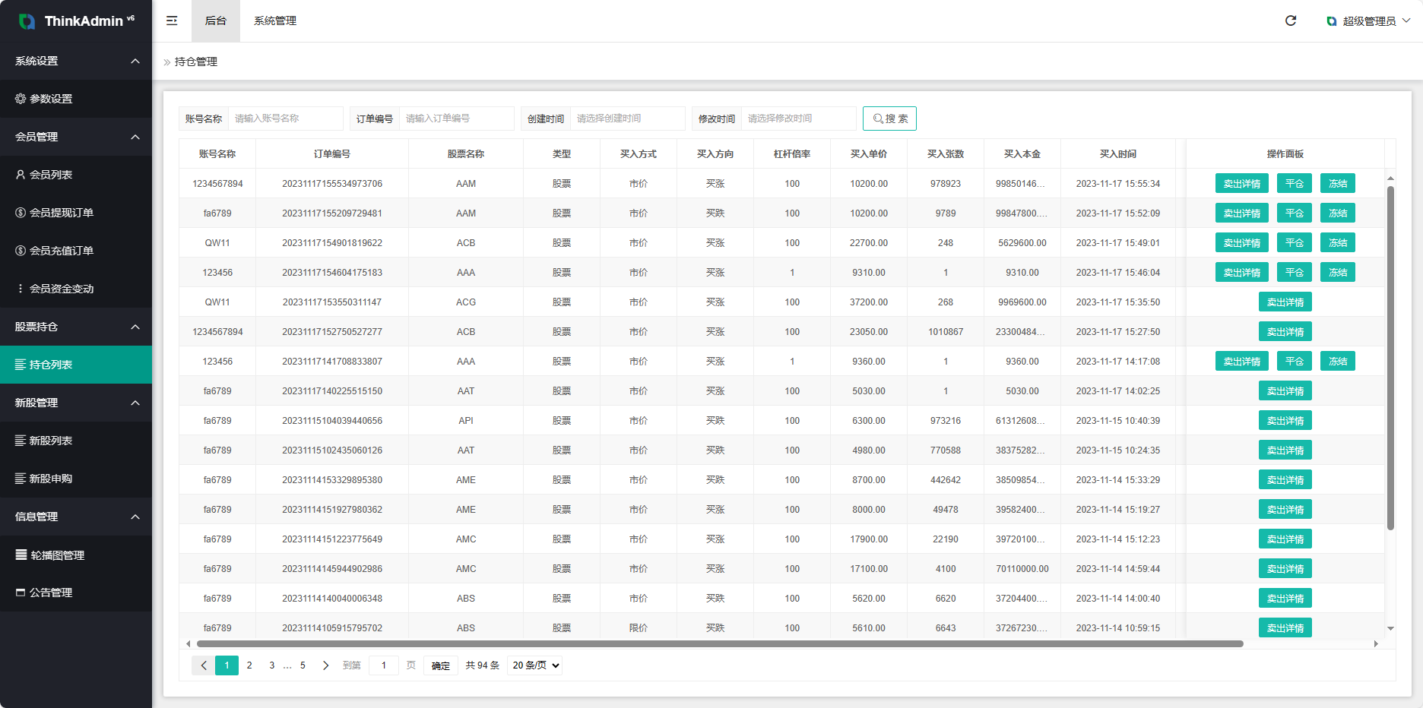Open 会员资金变动 in sidebar
The height and width of the screenshot is (708, 1423).
[x=76, y=289]
